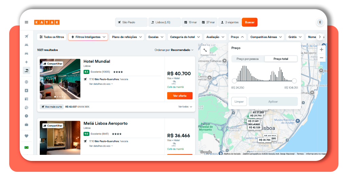Expand Ver detalhes do voo for Meliá Lisboa
This screenshot has width=348, height=182.
[x=101, y=146]
